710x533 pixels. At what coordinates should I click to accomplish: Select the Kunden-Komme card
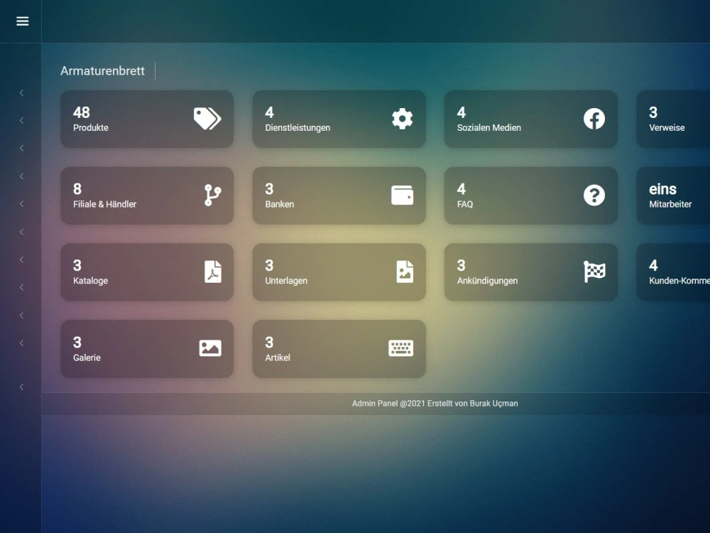pos(673,272)
